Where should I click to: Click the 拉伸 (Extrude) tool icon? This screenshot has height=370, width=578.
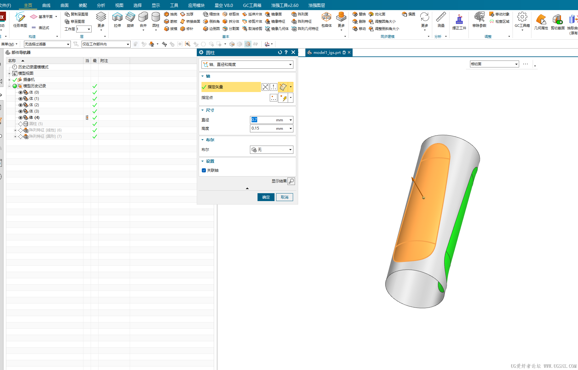coord(117,18)
